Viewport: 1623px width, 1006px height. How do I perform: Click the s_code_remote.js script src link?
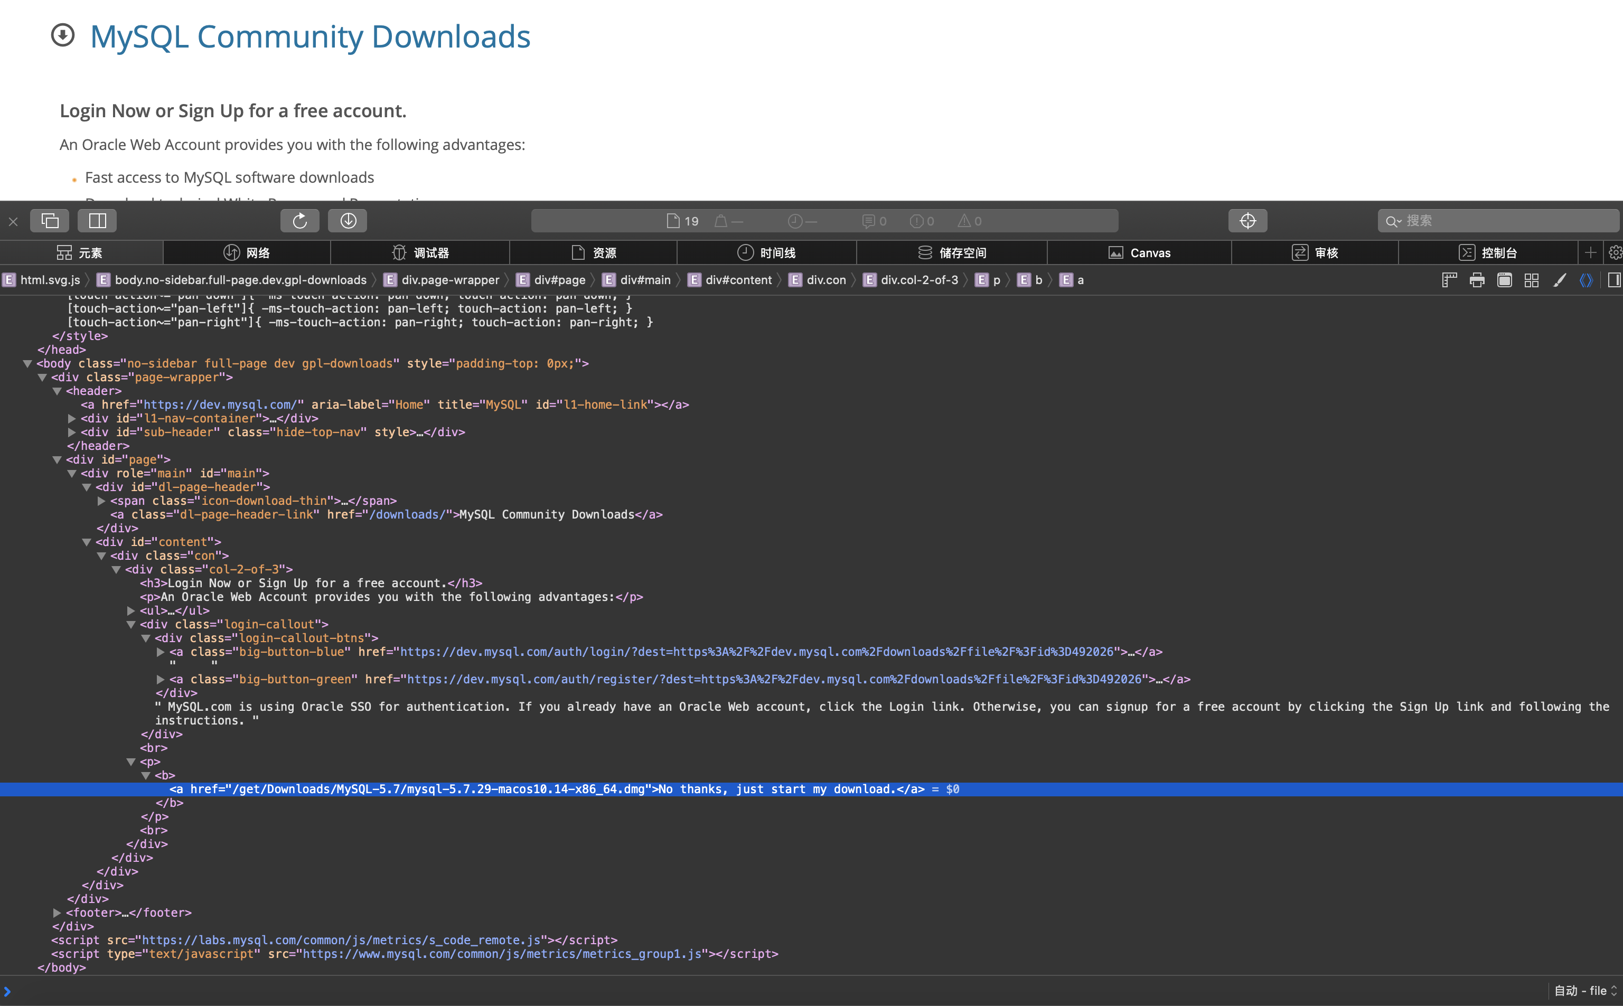[341, 940]
